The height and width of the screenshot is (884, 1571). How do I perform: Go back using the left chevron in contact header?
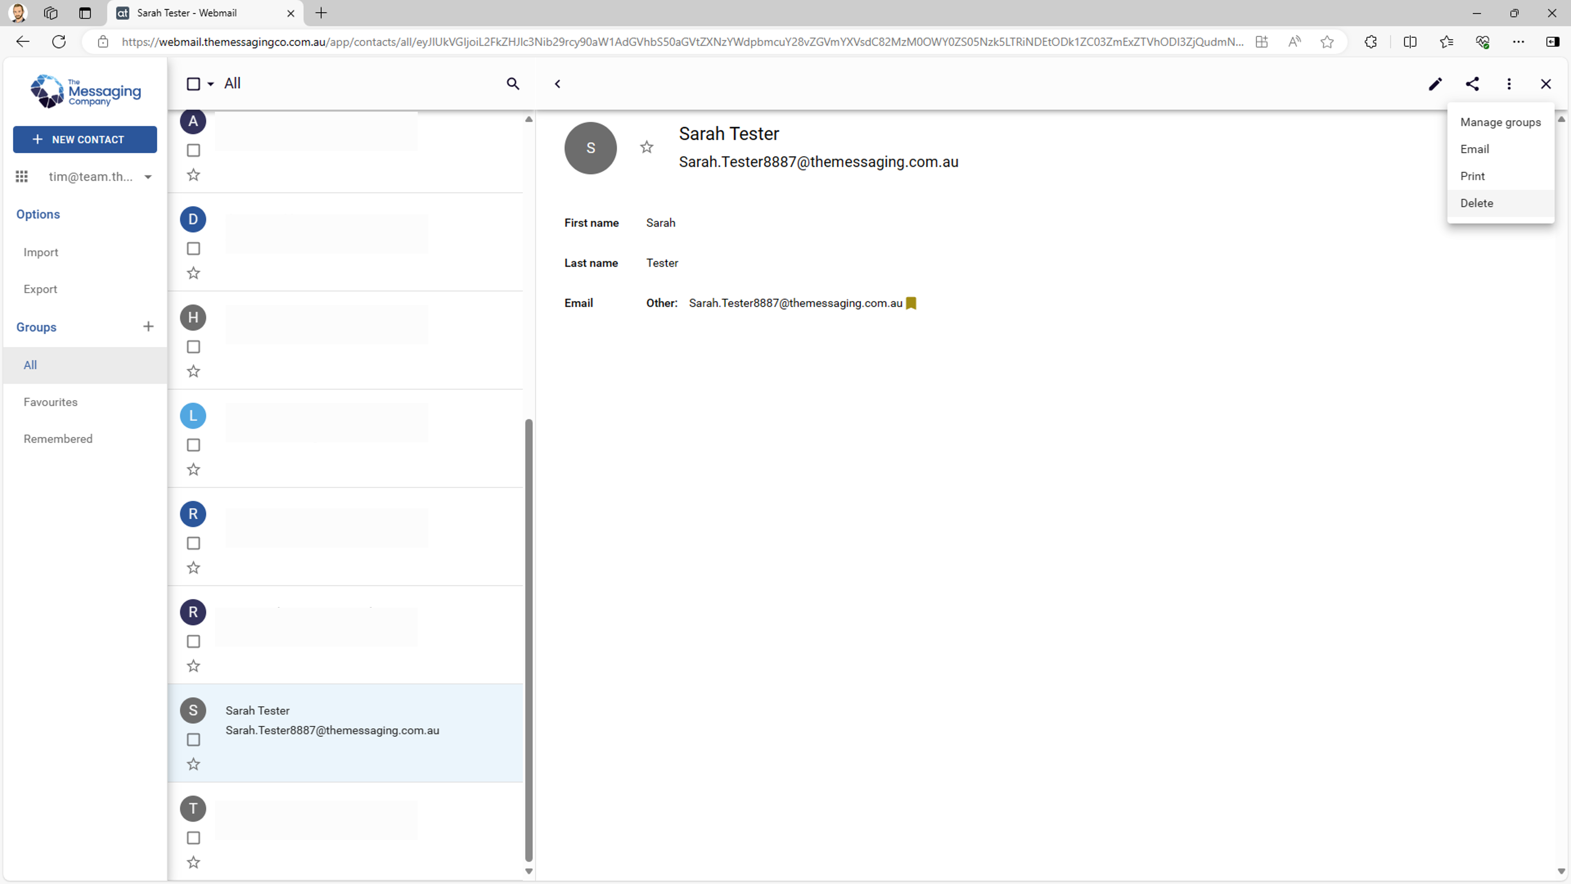557,84
